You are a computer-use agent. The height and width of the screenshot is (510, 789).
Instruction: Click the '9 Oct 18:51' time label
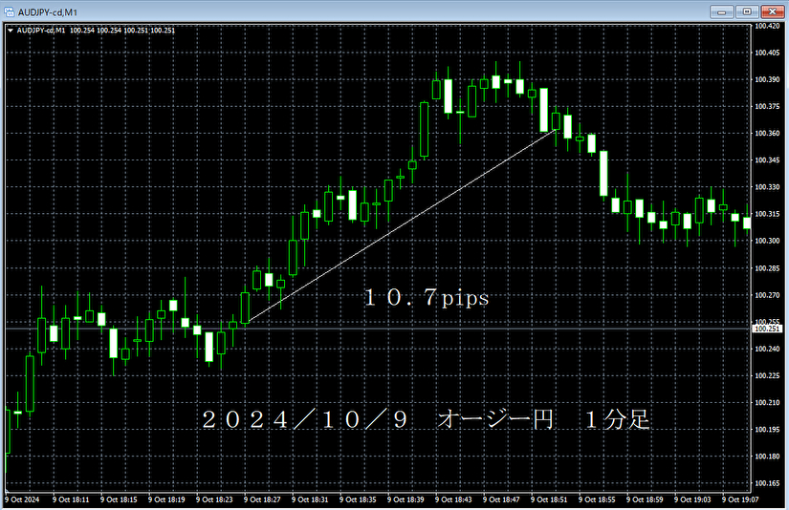pyautogui.click(x=549, y=499)
